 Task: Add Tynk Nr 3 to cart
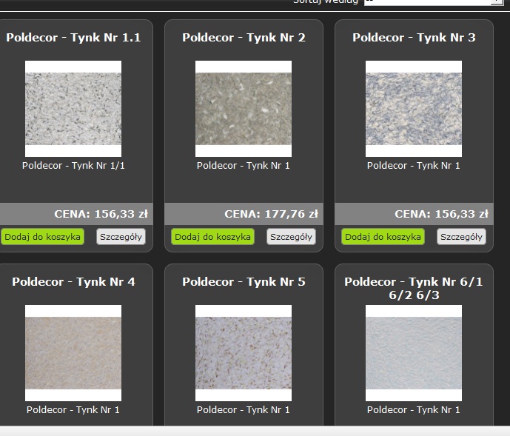tap(383, 237)
